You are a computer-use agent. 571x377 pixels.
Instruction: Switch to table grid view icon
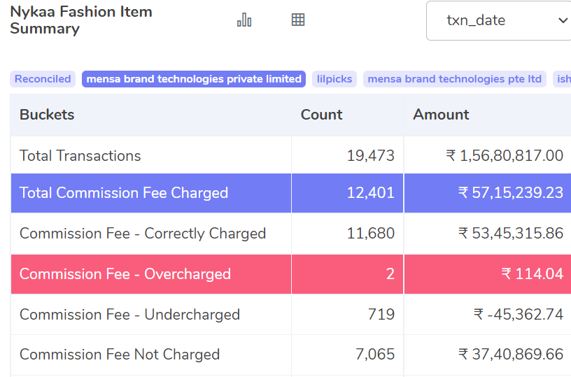pyautogui.click(x=298, y=20)
